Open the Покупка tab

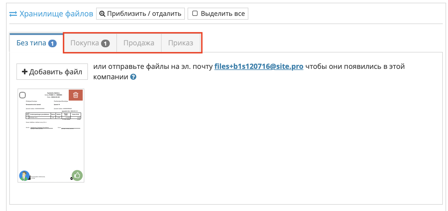point(90,43)
